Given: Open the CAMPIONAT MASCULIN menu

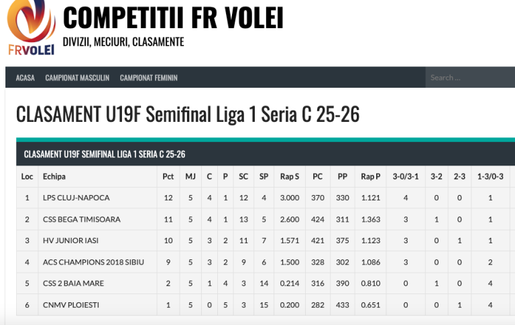Looking at the screenshot, I should click(77, 78).
